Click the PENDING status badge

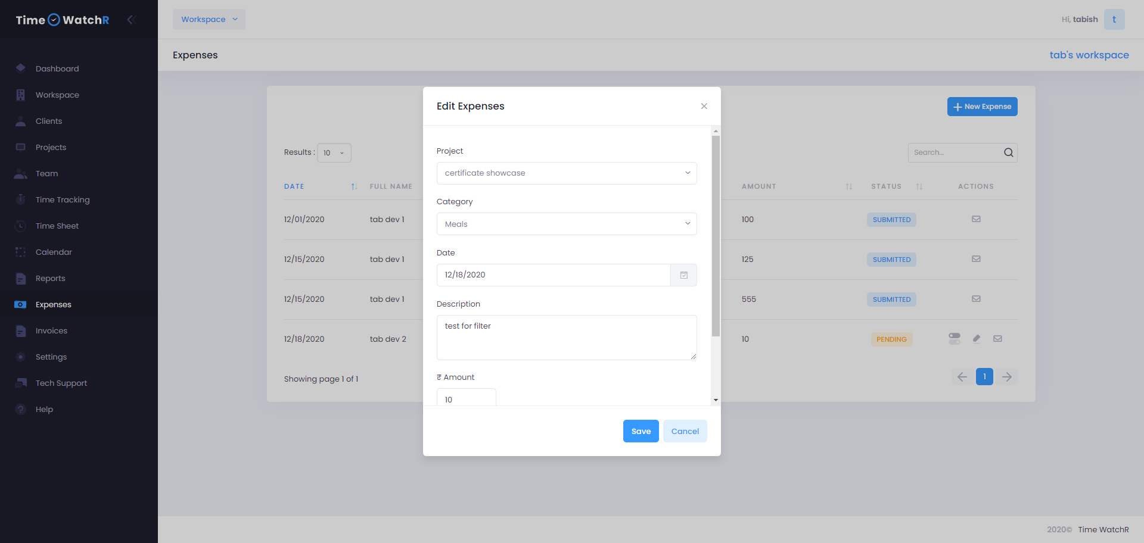click(x=891, y=339)
